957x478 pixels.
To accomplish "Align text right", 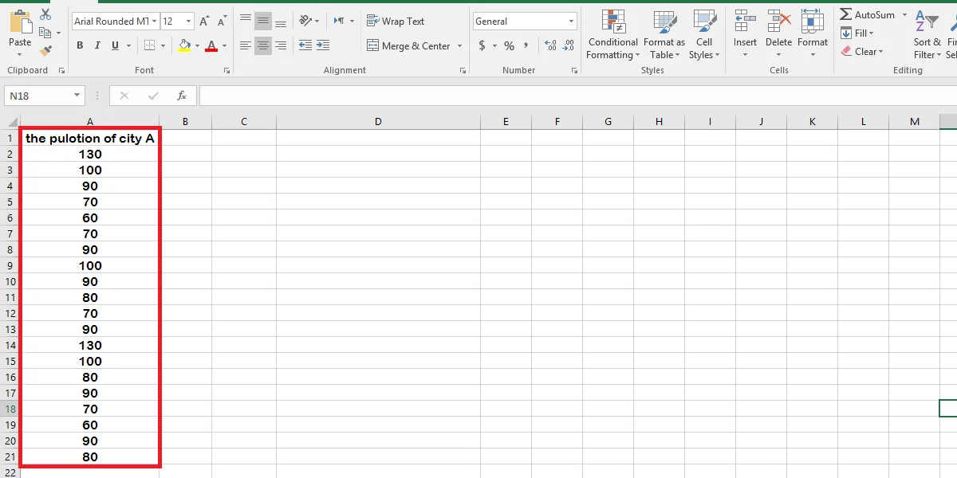I will coord(280,46).
